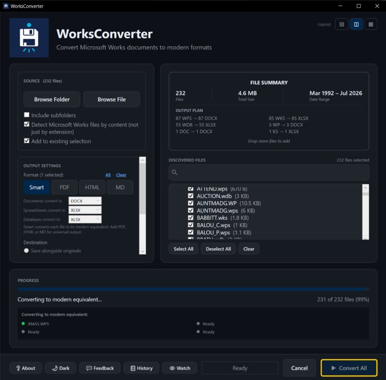Click Browse Folder button
Screen dimensions: 386x380
52,99
